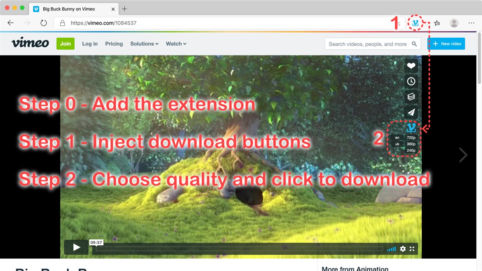Viewport: 482px width, 271px height.
Task: Open browser three-dot settings menu
Action: pos(472,23)
